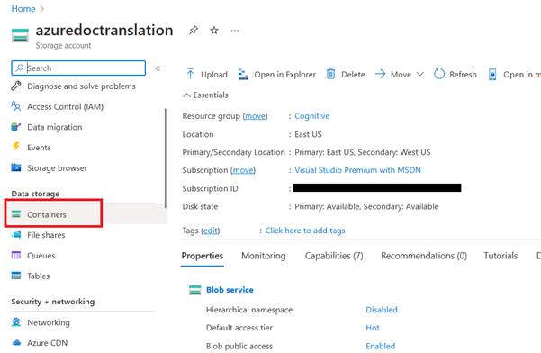This screenshot has width=541, height=353.
Task: Open Queues menu item
Action: pyautogui.click(x=41, y=256)
